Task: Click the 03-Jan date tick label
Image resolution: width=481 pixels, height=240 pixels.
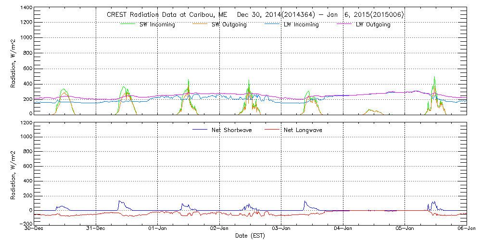Action: tap(281, 228)
